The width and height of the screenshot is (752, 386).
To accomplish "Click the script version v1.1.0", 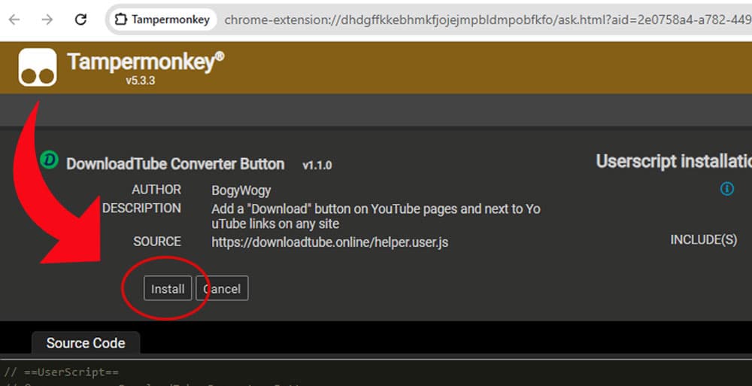I will [x=317, y=165].
